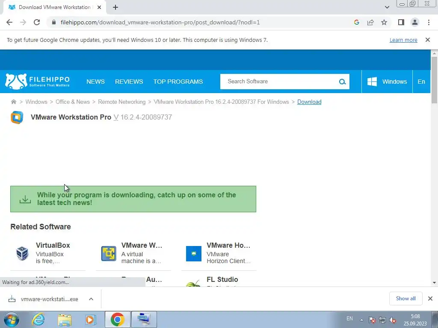Dismiss the Chrome update notice

pos(428,40)
